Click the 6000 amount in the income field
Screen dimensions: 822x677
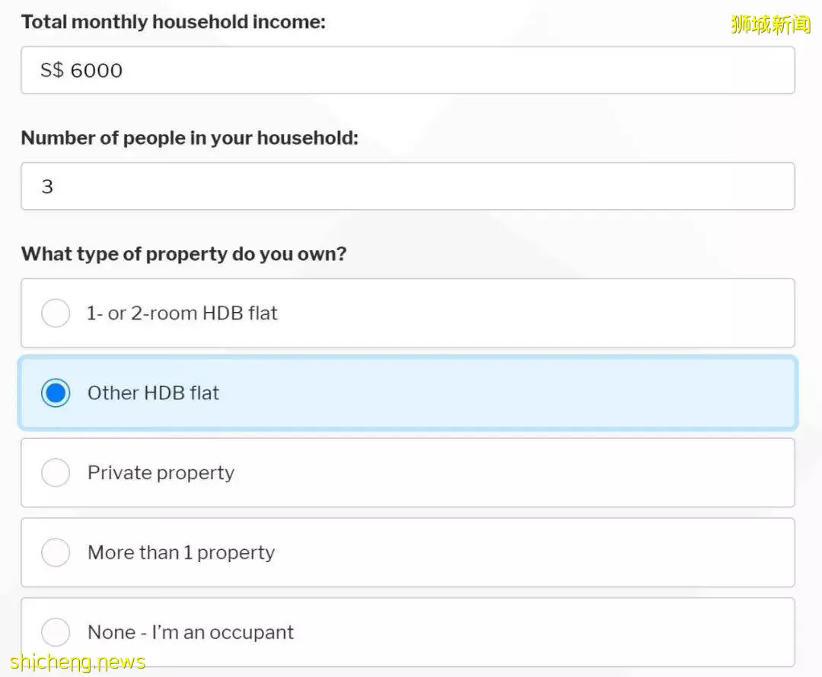pos(97,71)
